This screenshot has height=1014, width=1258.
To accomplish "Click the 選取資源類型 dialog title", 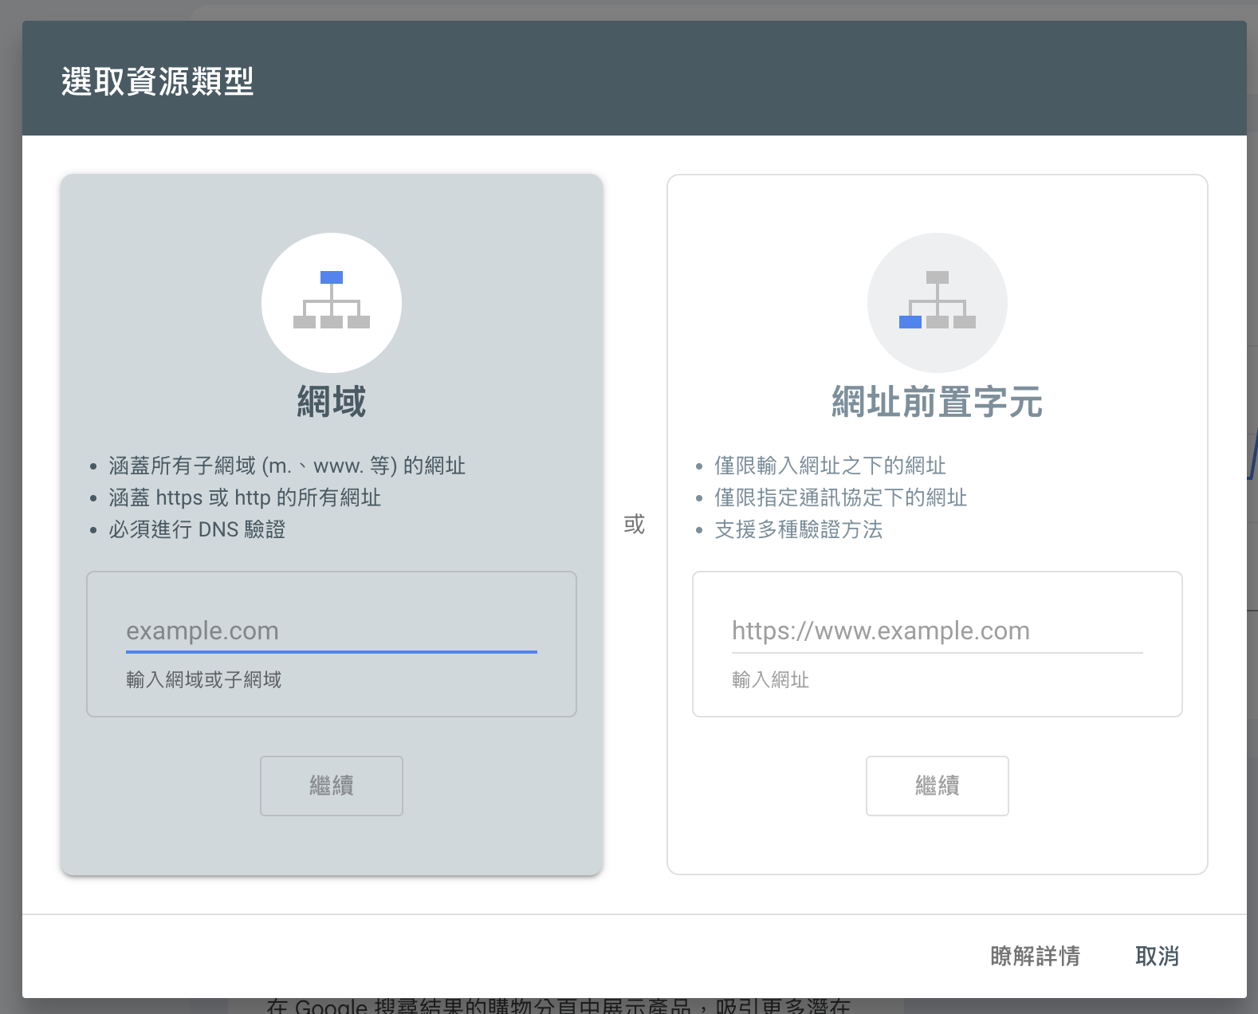I will click(x=157, y=81).
